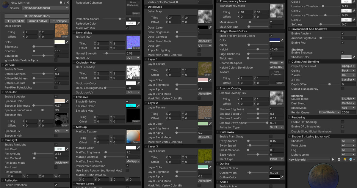The image size is (357, 188).
Task: Use eyedropper beside Shadow Color
Action: click(354, 57)
